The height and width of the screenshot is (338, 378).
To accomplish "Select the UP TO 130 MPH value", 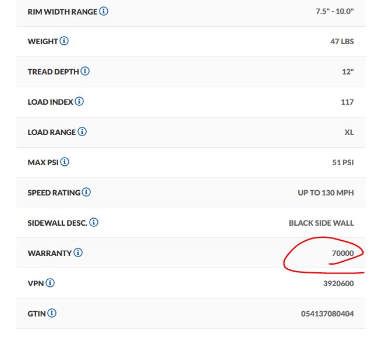I will click(x=326, y=193).
